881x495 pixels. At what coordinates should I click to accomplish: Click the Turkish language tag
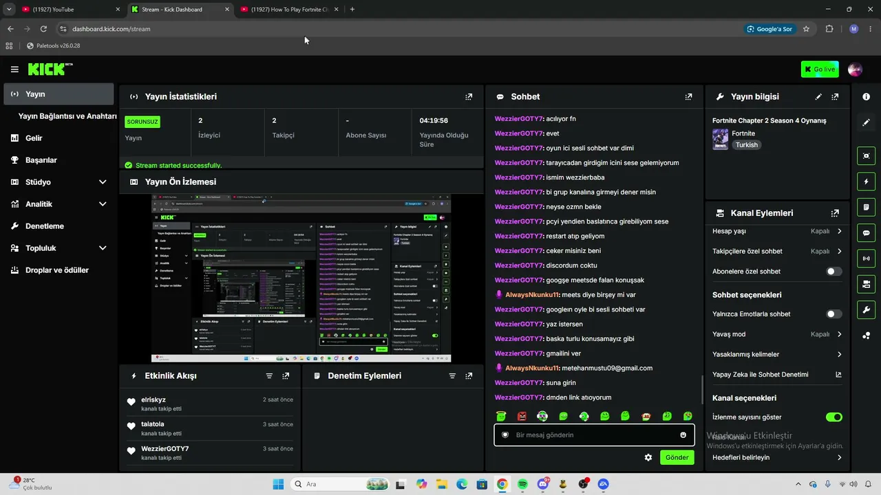[746, 145]
